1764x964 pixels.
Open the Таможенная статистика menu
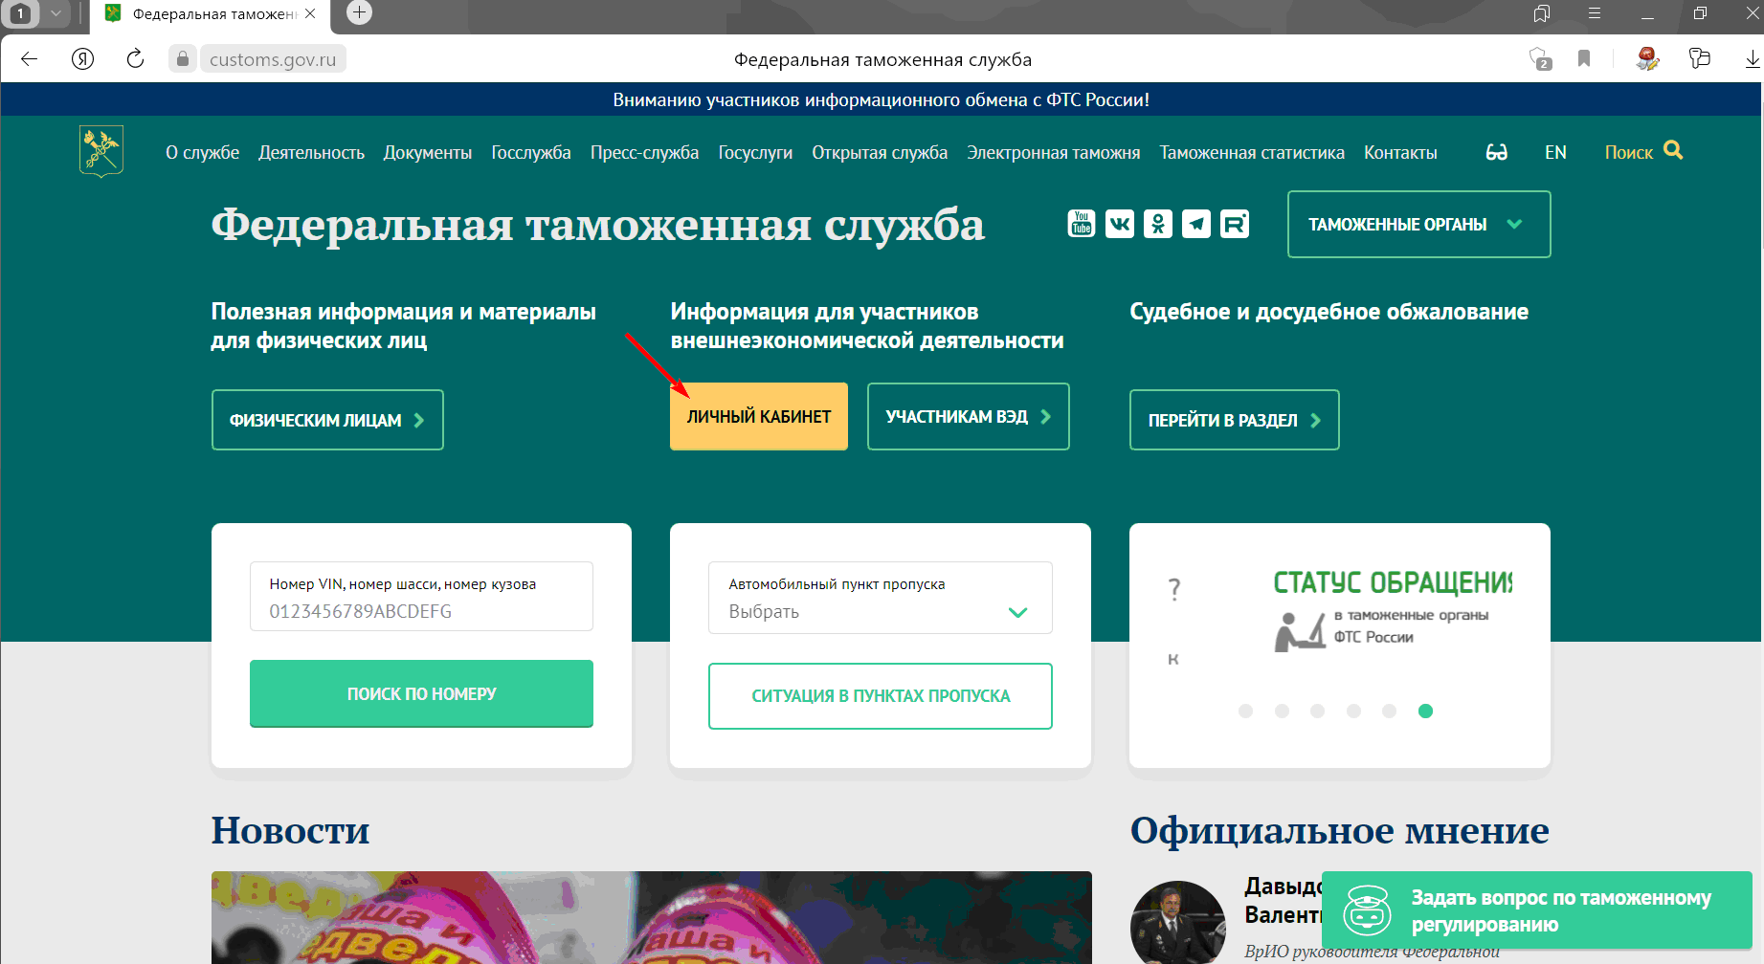(x=1252, y=153)
